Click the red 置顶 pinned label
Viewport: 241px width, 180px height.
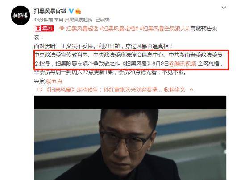[44, 28]
